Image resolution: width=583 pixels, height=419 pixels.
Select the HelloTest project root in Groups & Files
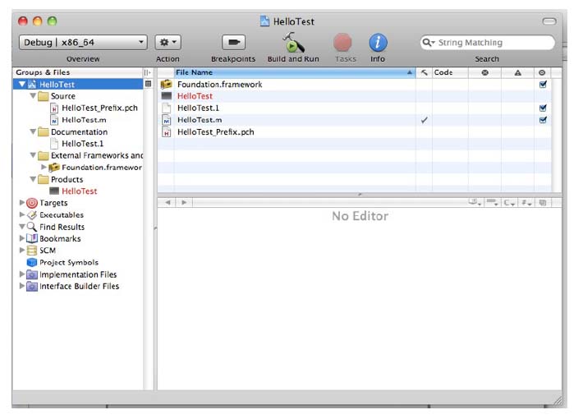point(78,84)
